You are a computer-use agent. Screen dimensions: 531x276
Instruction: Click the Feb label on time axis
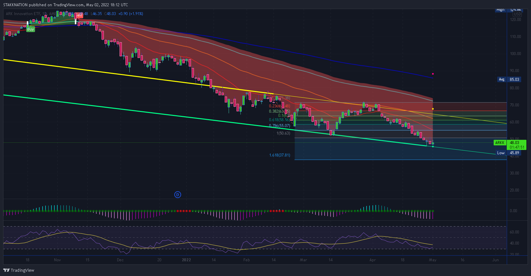click(247, 260)
